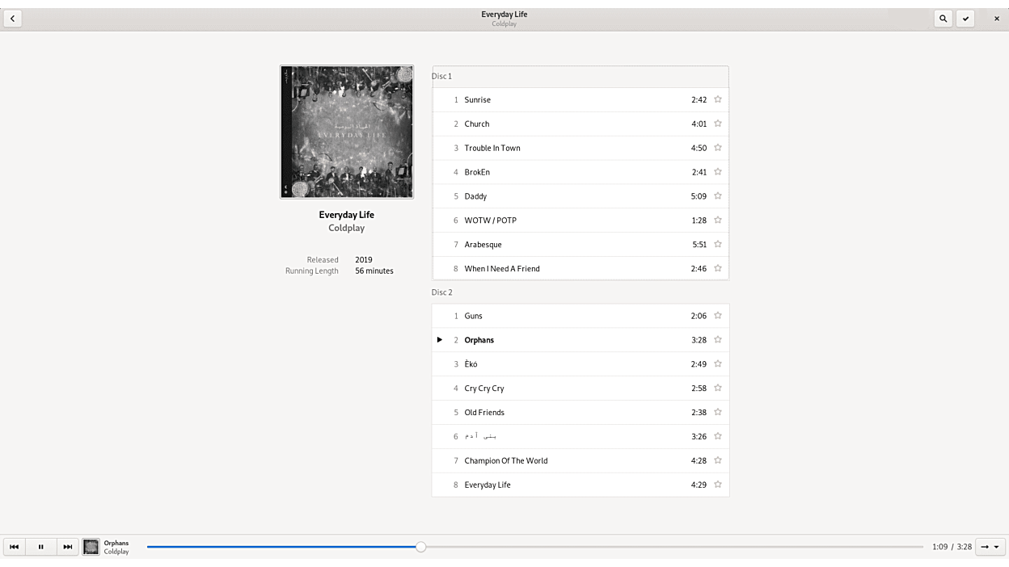
Task: Play the track Church
Action: tap(477, 124)
